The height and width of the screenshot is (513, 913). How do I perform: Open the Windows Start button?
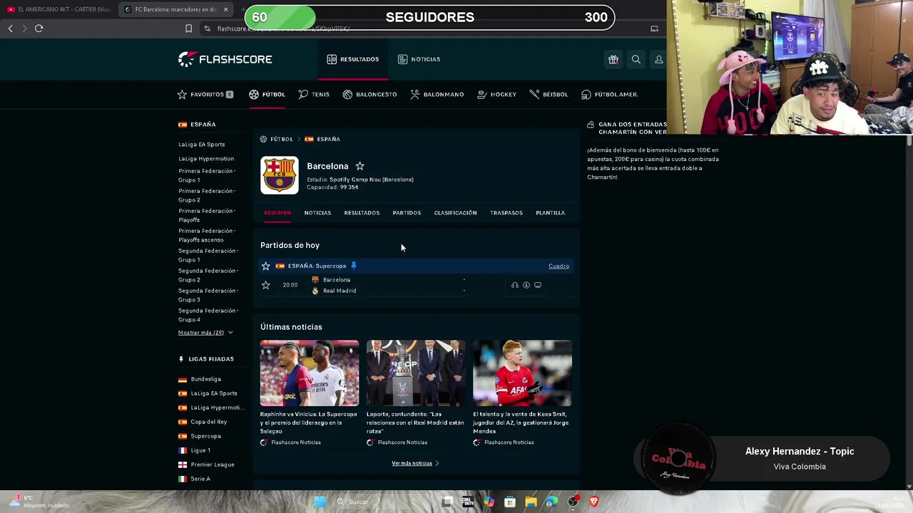[x=320, y=502]
